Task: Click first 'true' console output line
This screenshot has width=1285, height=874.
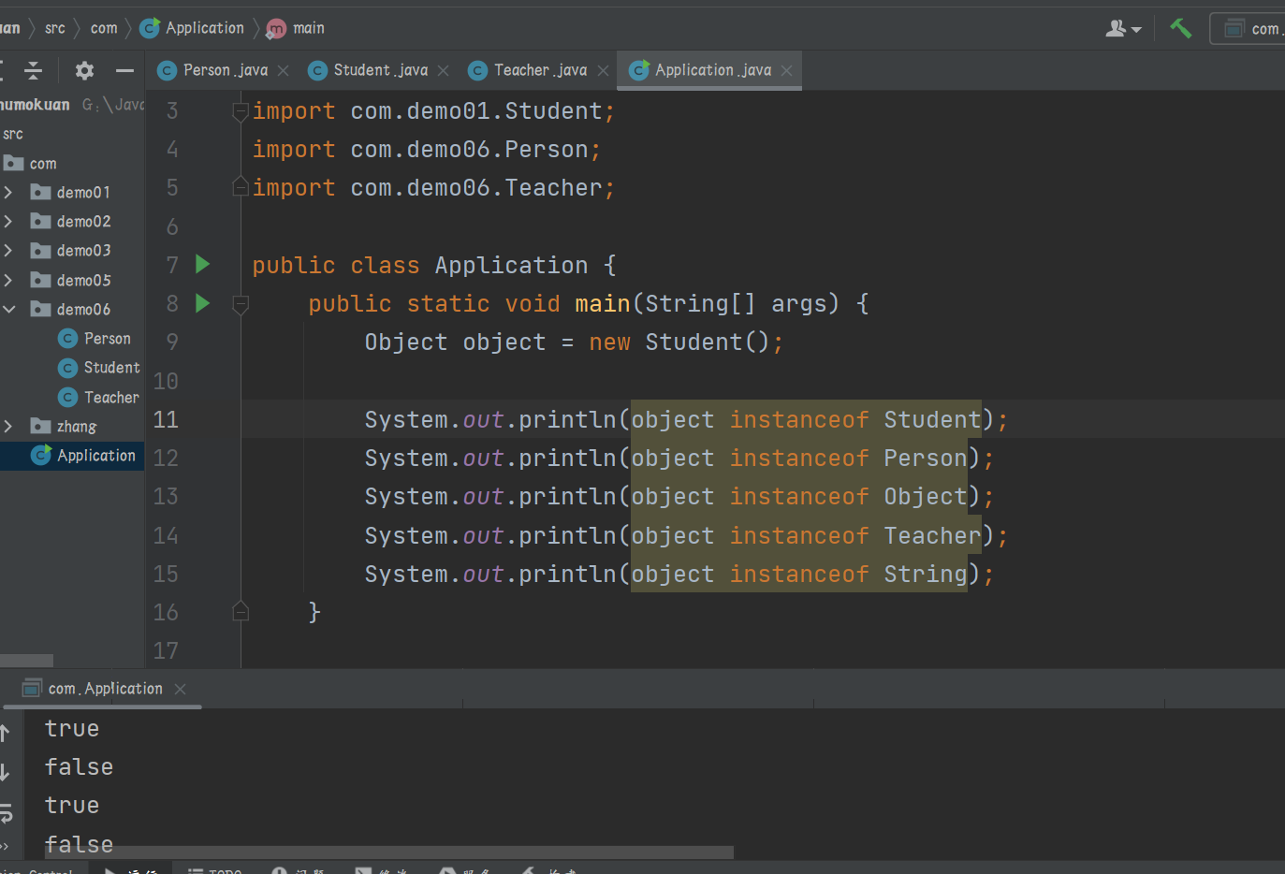Action: pyautogui.click(x=72, y=728)
